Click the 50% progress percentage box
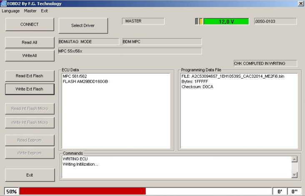Viewport: 305px width, 196px height. click(x=12, y=191)
